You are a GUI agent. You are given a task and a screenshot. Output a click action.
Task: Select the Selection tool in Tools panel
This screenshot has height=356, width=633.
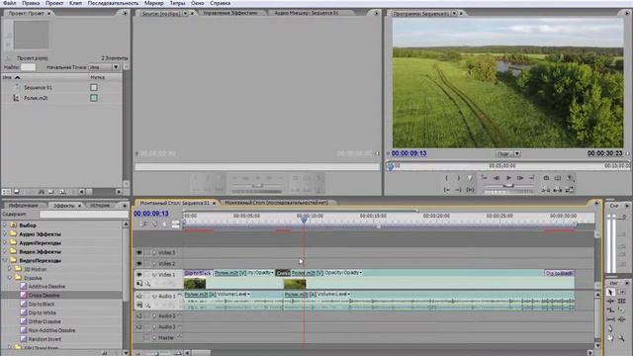[610, 292]
